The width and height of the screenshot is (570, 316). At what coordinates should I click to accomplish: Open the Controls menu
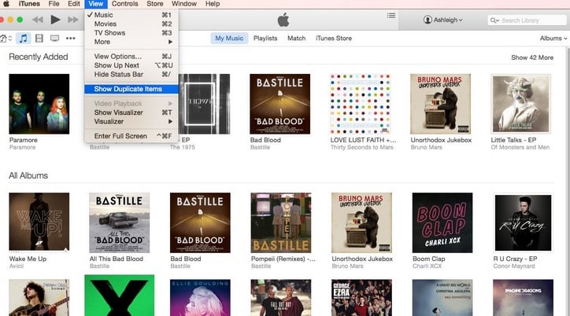124,4
